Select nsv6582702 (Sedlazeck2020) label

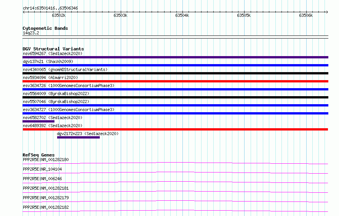click(53, 118)
